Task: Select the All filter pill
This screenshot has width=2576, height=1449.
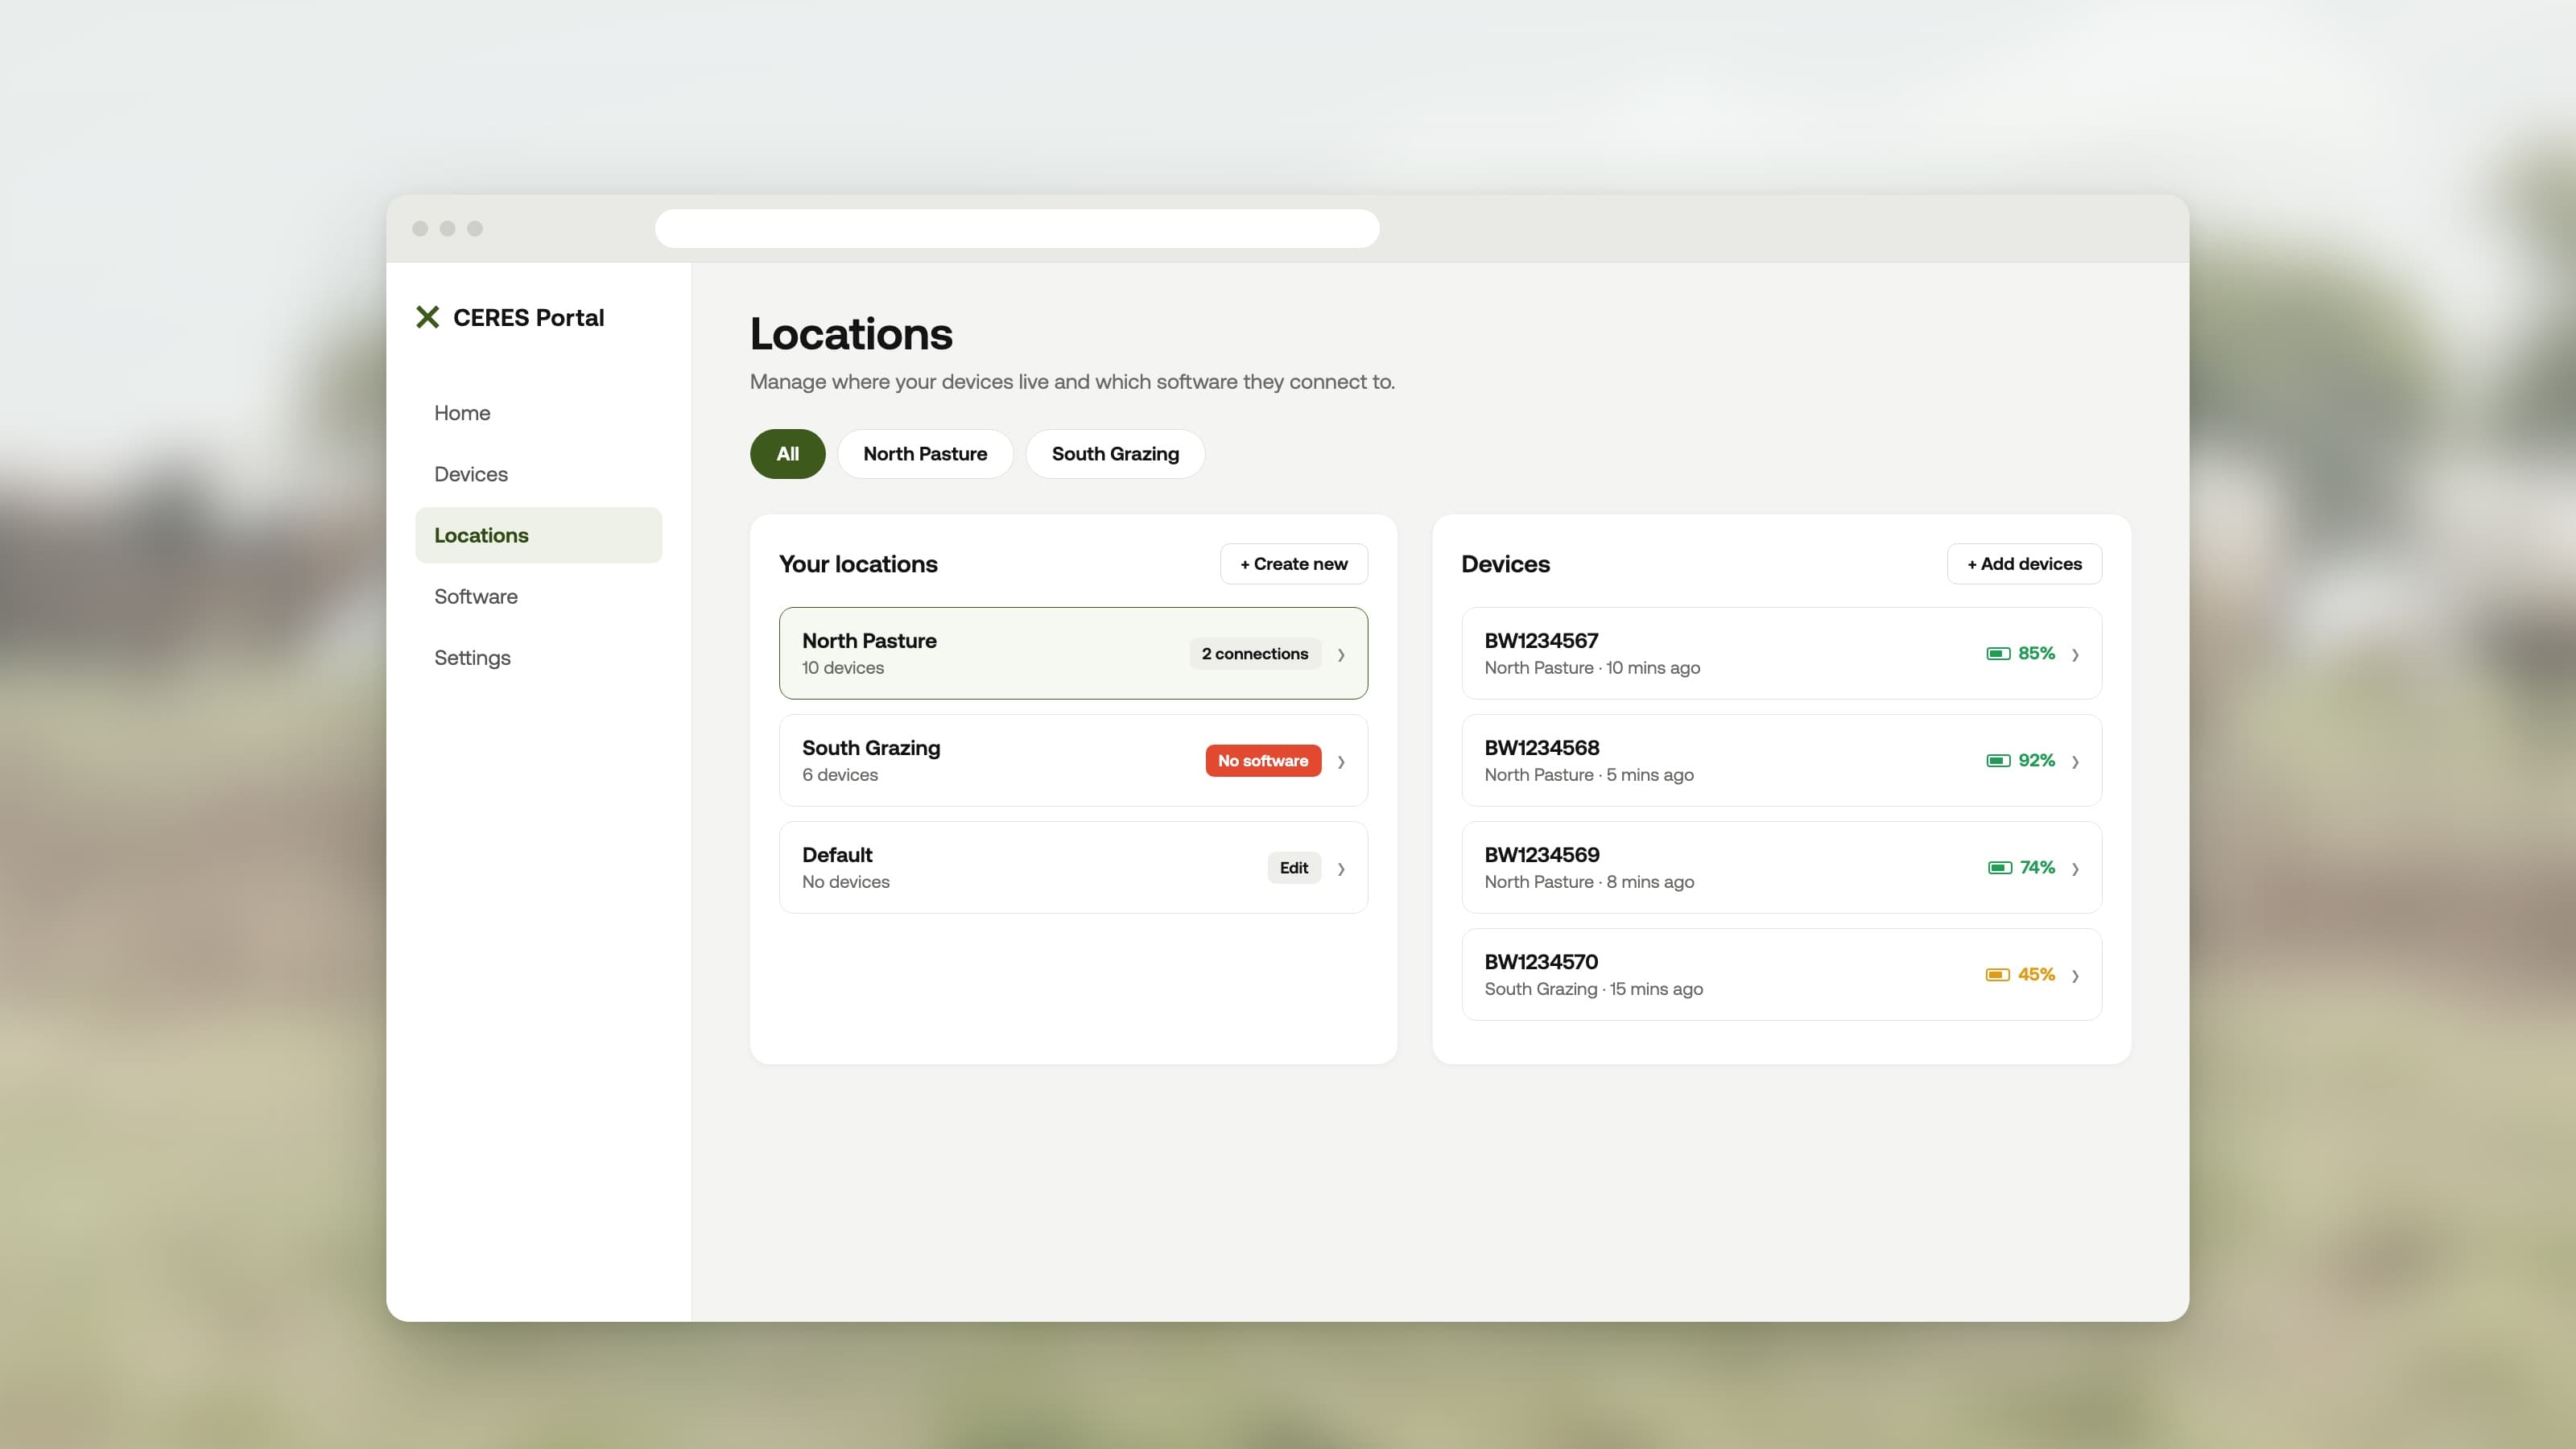Action: click(787, 454)
